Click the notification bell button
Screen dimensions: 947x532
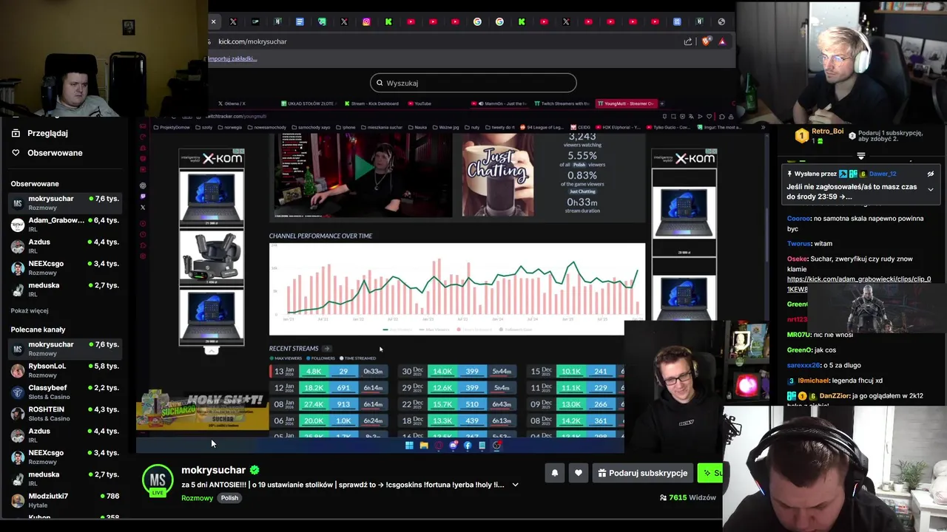pyautogui.click(x=554, y=473)
